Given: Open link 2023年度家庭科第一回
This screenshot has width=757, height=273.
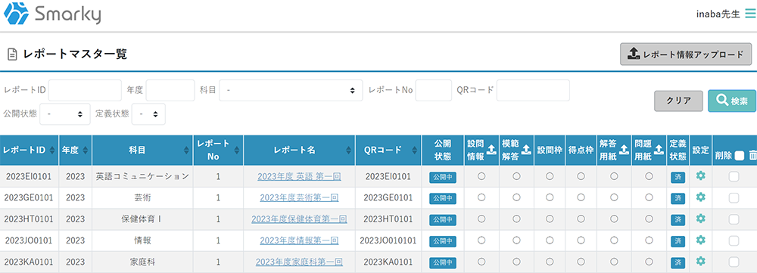Looking at the screenshot, I should [299, 262].
